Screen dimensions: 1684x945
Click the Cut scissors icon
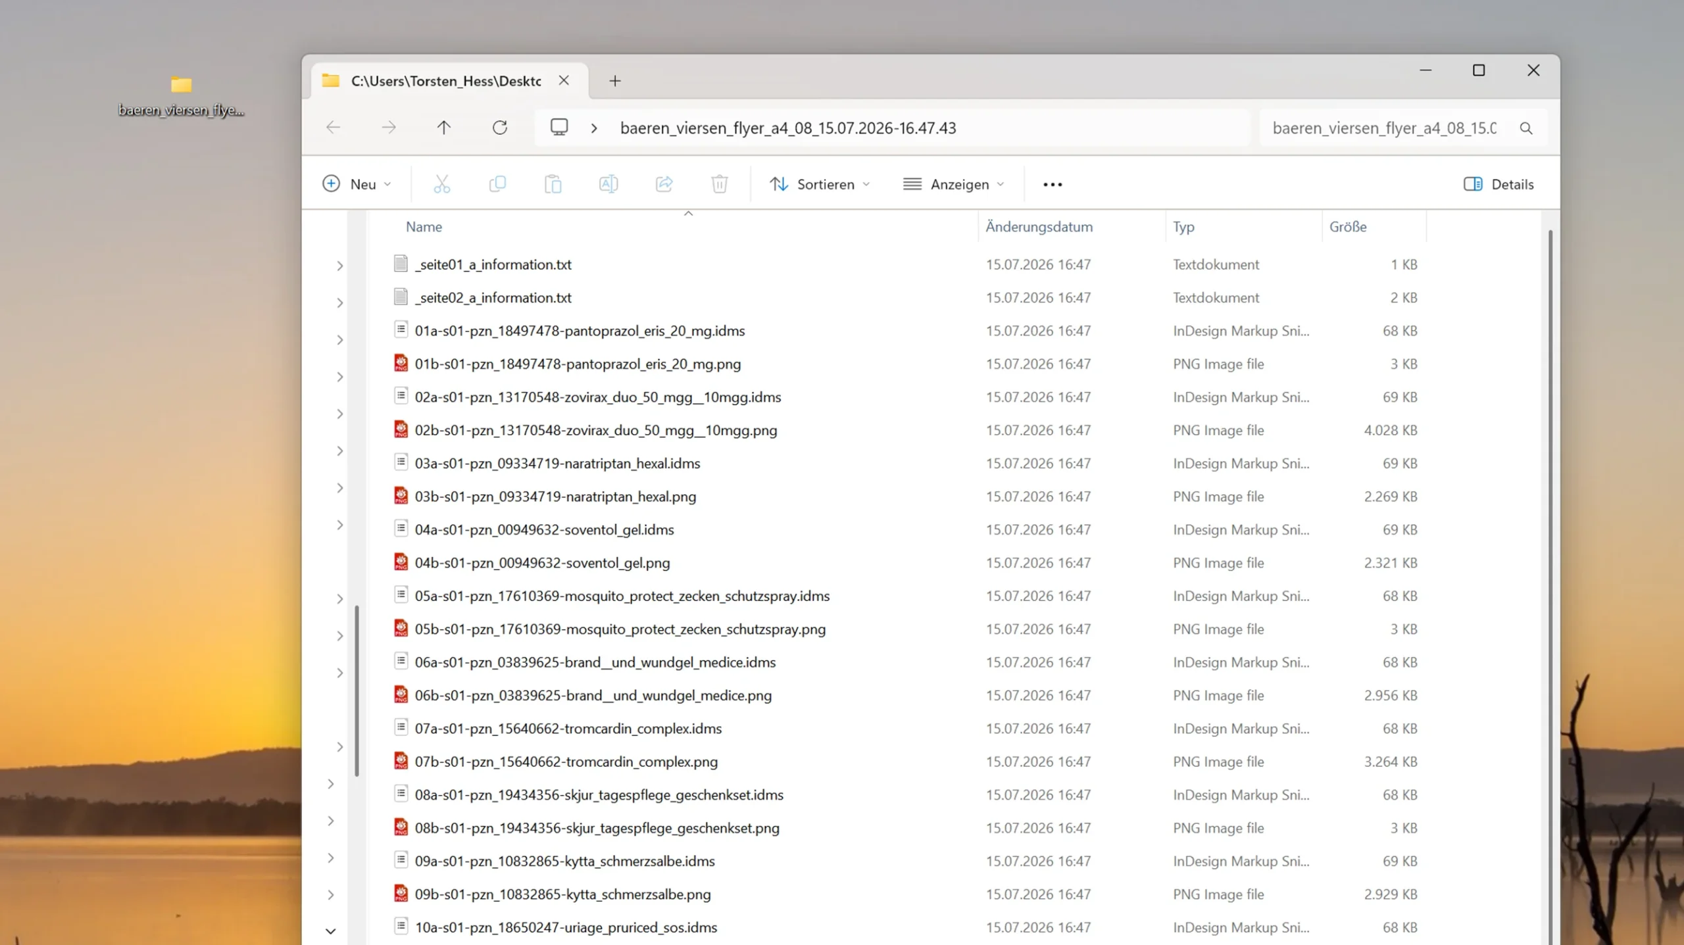[441, 184]
